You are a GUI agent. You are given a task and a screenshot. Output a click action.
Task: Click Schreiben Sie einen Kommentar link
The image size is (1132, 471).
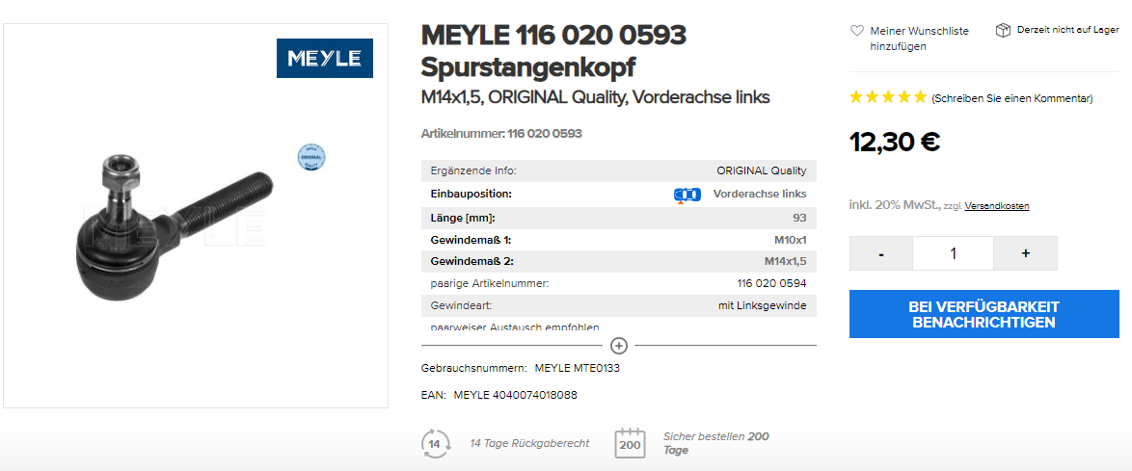[x=1012, y=98]
